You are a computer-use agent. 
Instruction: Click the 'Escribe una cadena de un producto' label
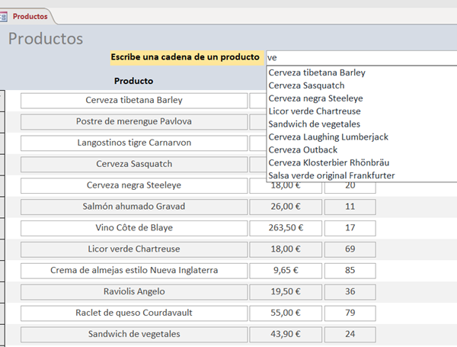point(185,57)
